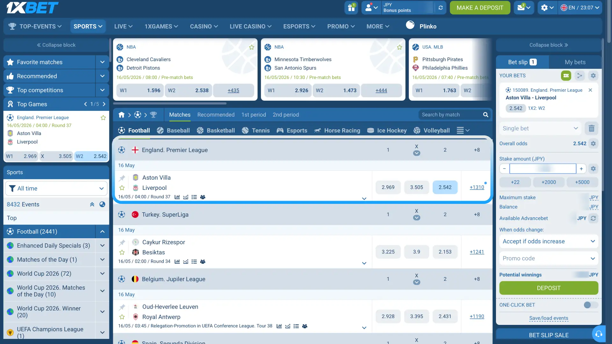Open the Single bet type dropdown
This screenshot has width=612, height=344.
[540, 128]
